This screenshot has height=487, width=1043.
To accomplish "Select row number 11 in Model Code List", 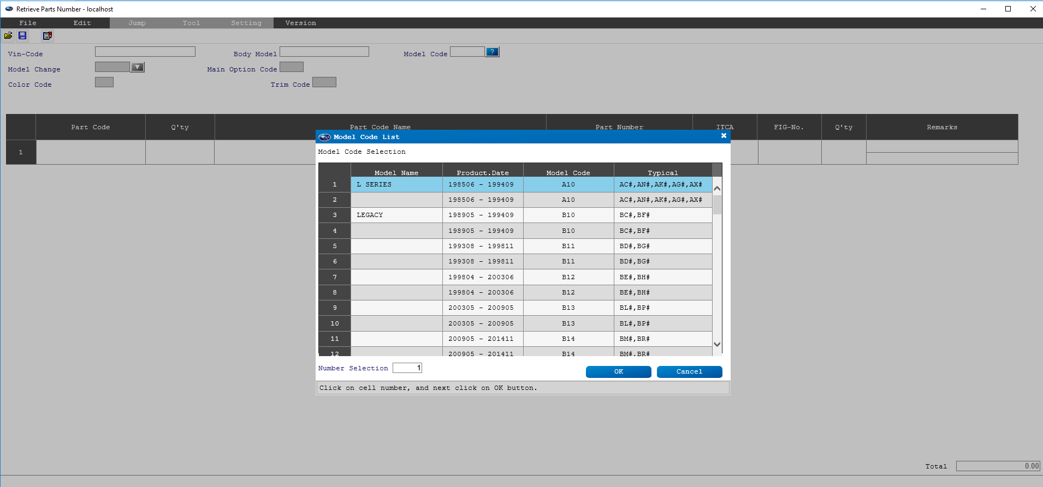I will tap(335, 339).
